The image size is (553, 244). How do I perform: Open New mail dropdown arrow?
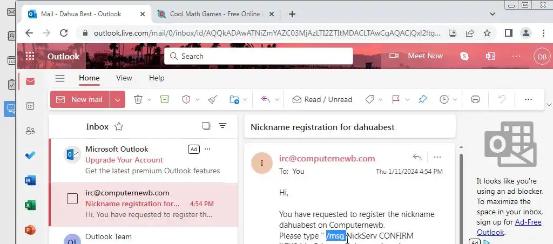pyautogui.click(x=117, y=100)
